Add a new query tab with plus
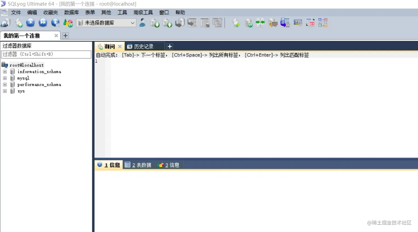Screen dimensions: 418x232 pos(170,46)
